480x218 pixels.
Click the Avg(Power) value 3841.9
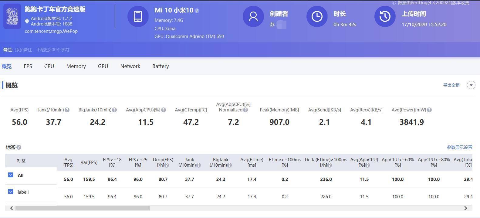click(x=411, y=122)
